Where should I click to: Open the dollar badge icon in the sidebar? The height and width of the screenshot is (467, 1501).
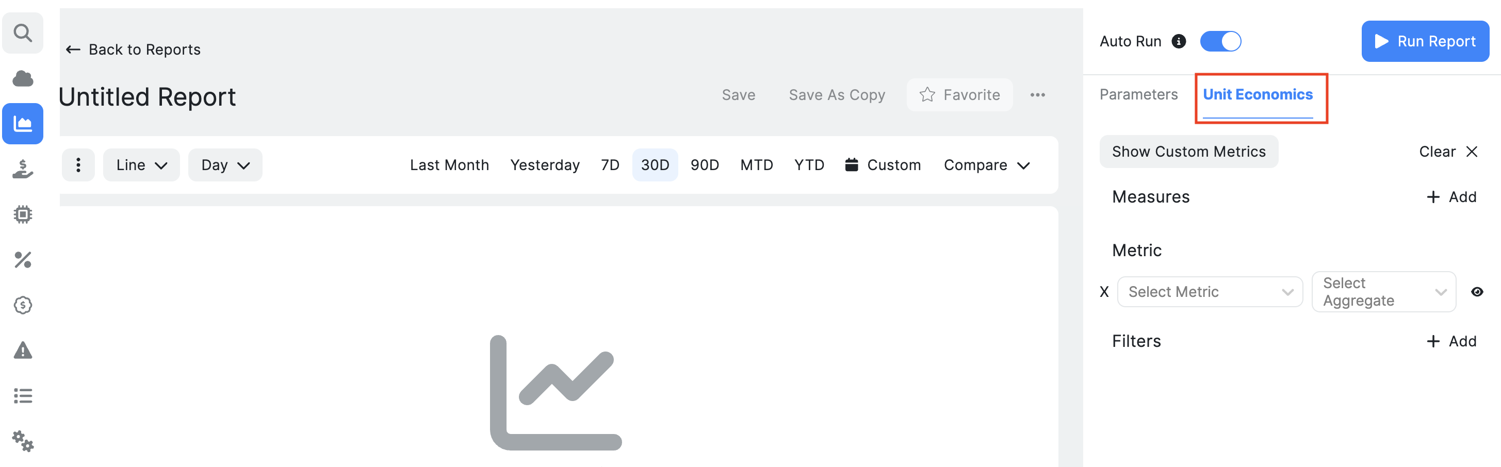(x=23, y=305)
